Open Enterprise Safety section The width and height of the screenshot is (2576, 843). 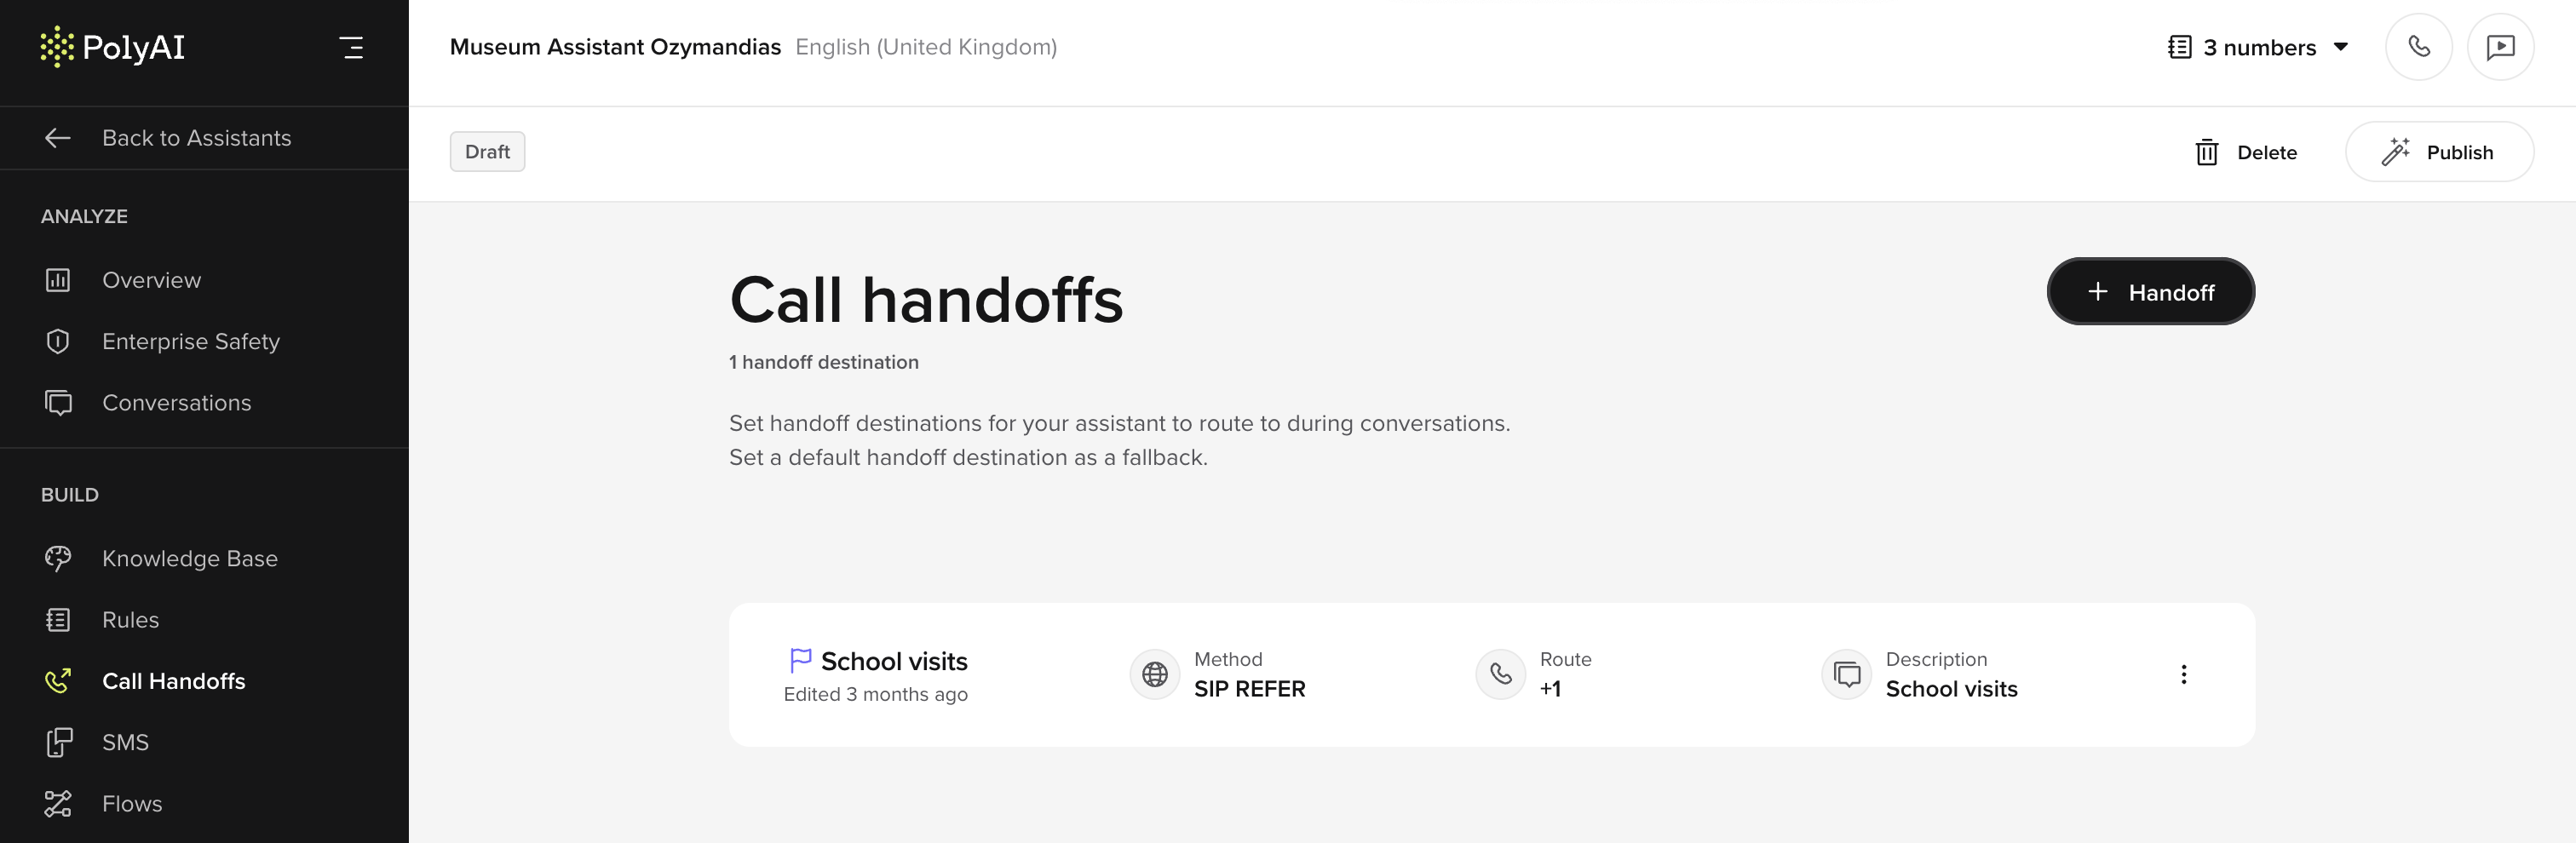[190, 341]
